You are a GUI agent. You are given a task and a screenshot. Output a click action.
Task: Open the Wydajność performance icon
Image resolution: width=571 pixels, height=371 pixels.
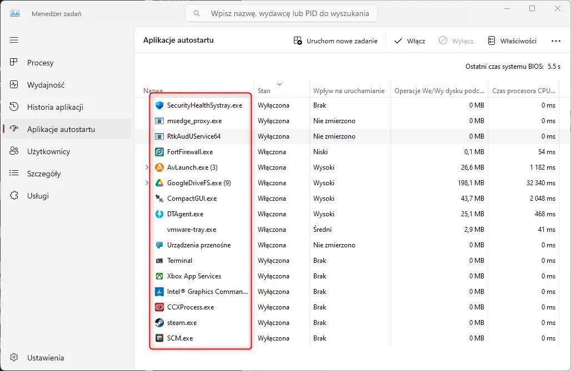click(x=14, y=84)
